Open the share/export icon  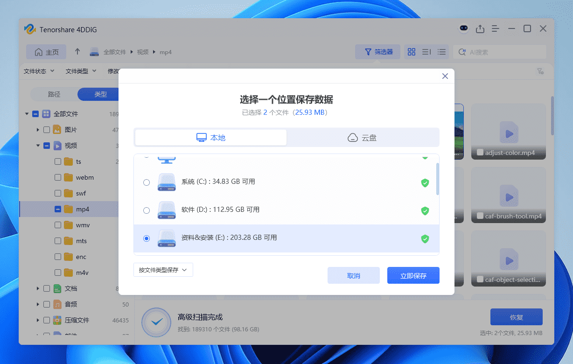pyautogui.click(x=480, y=28)
